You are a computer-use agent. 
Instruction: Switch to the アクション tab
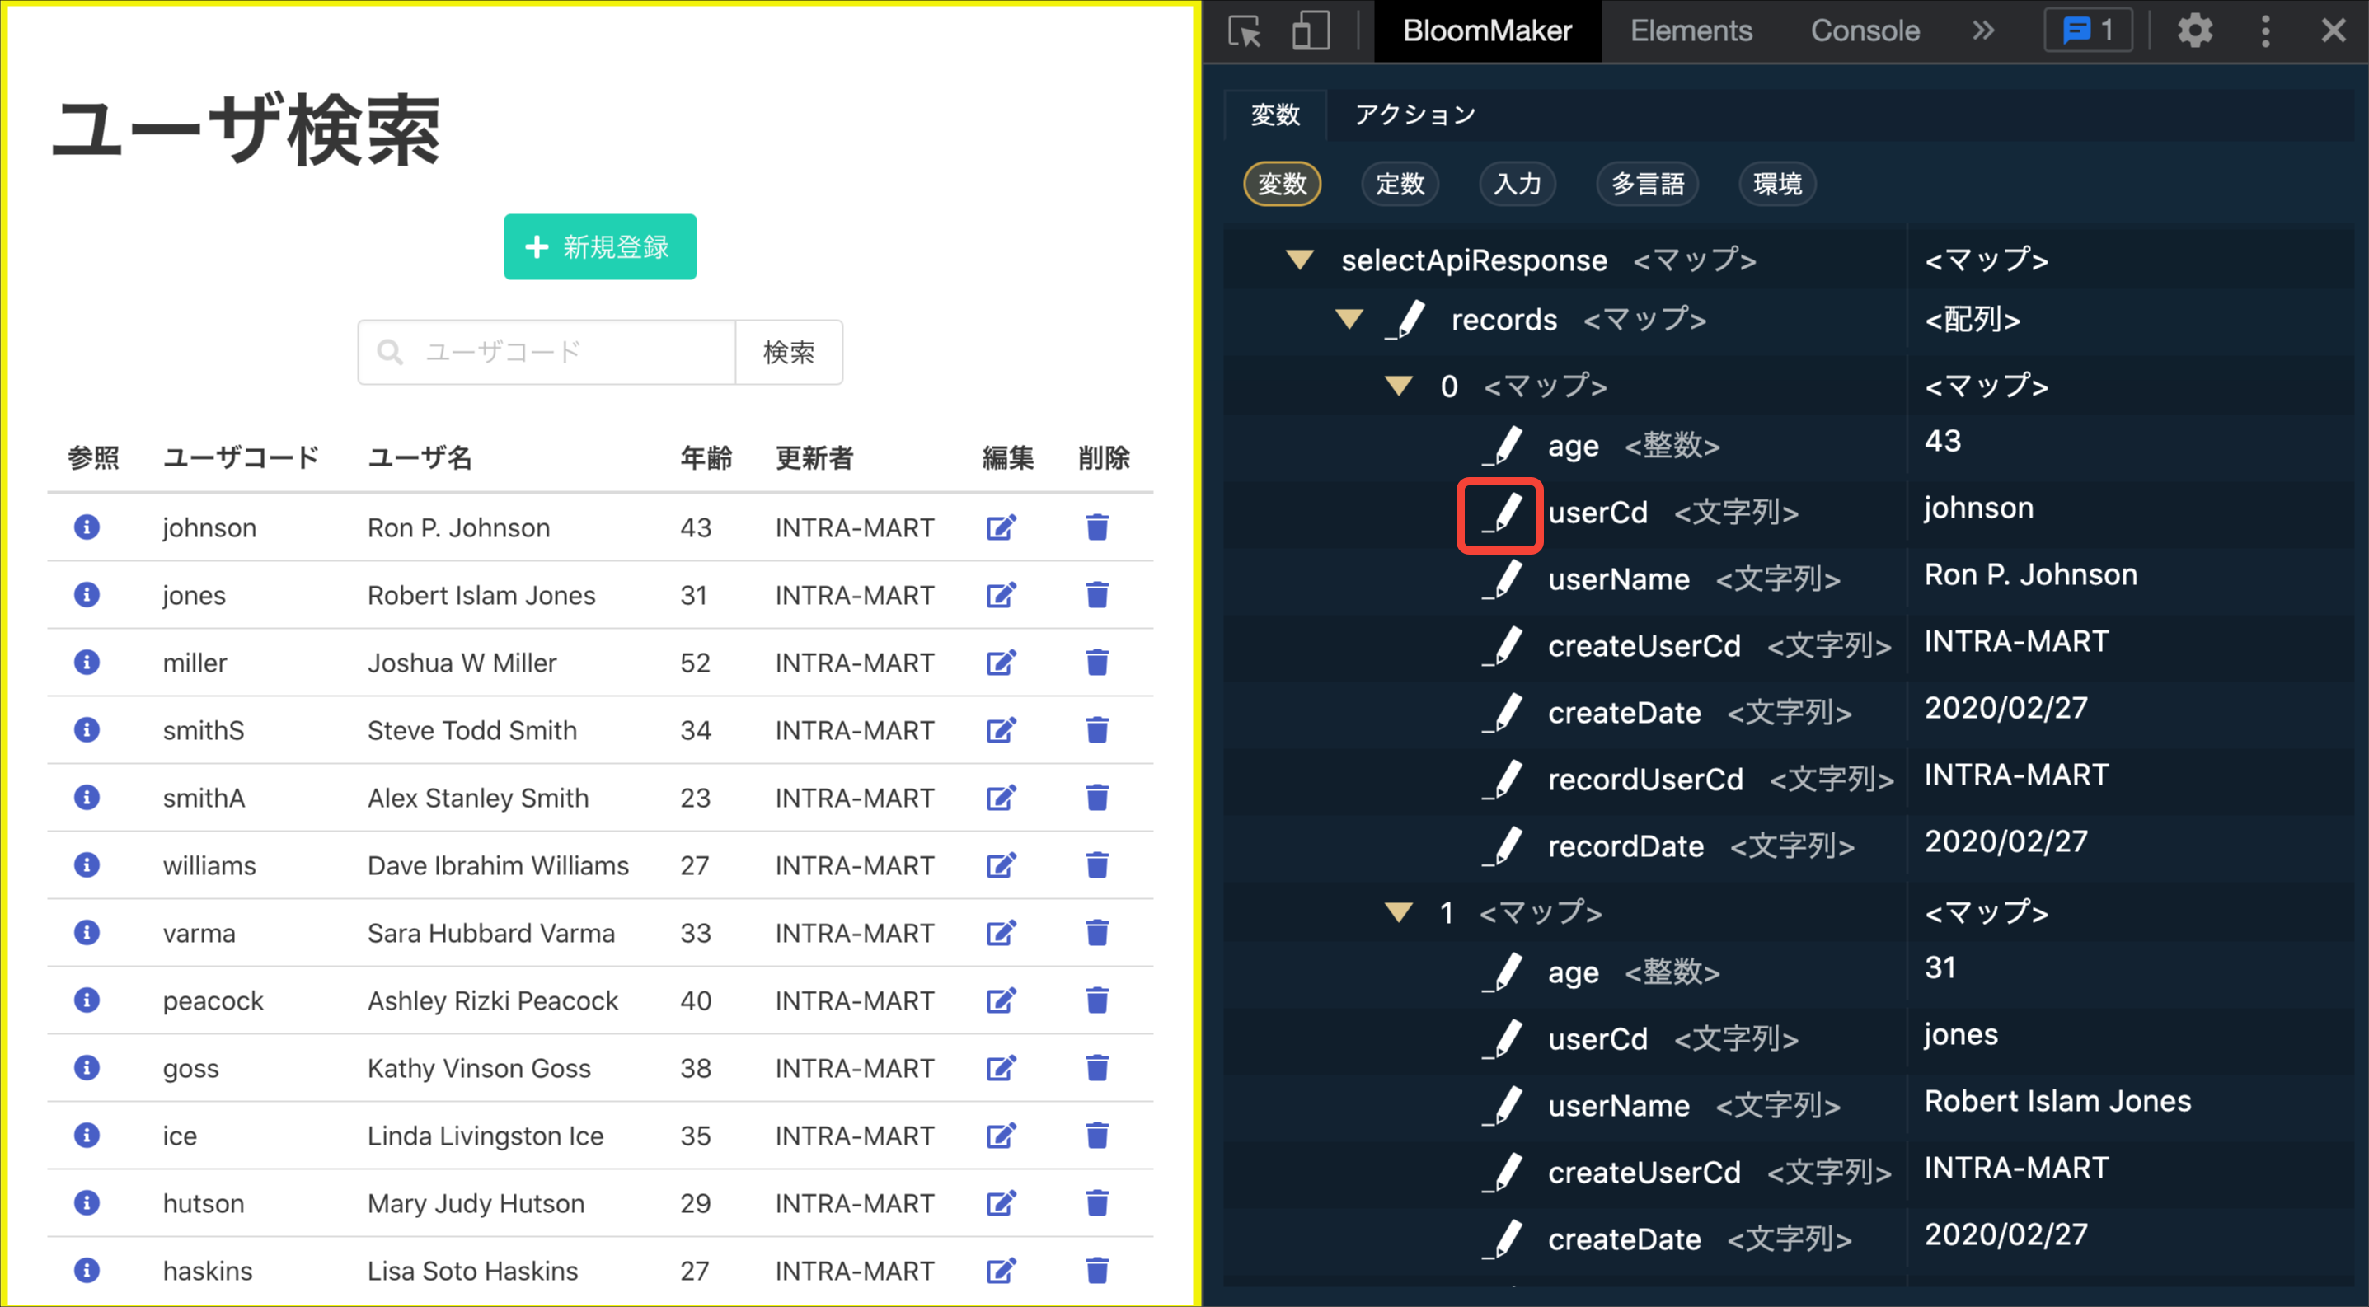pos(1414,115)
